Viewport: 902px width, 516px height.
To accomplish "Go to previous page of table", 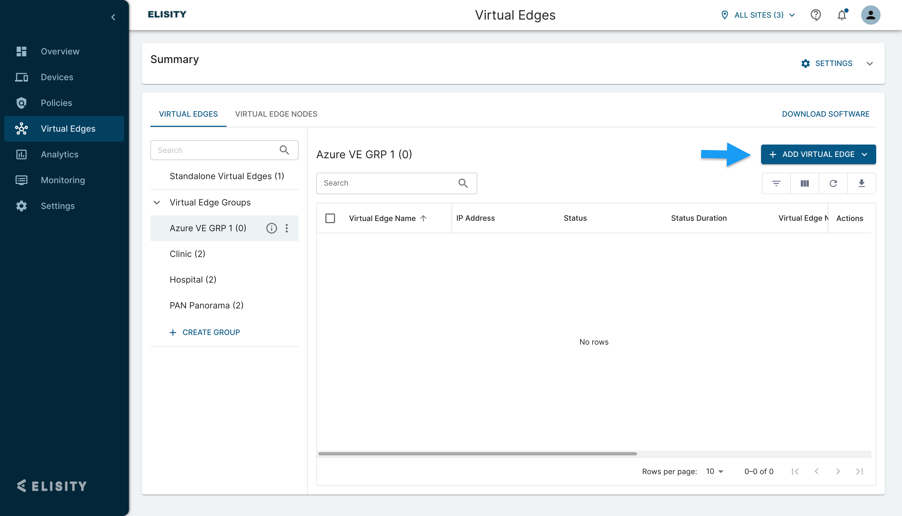I will click(x=817, y=471).
